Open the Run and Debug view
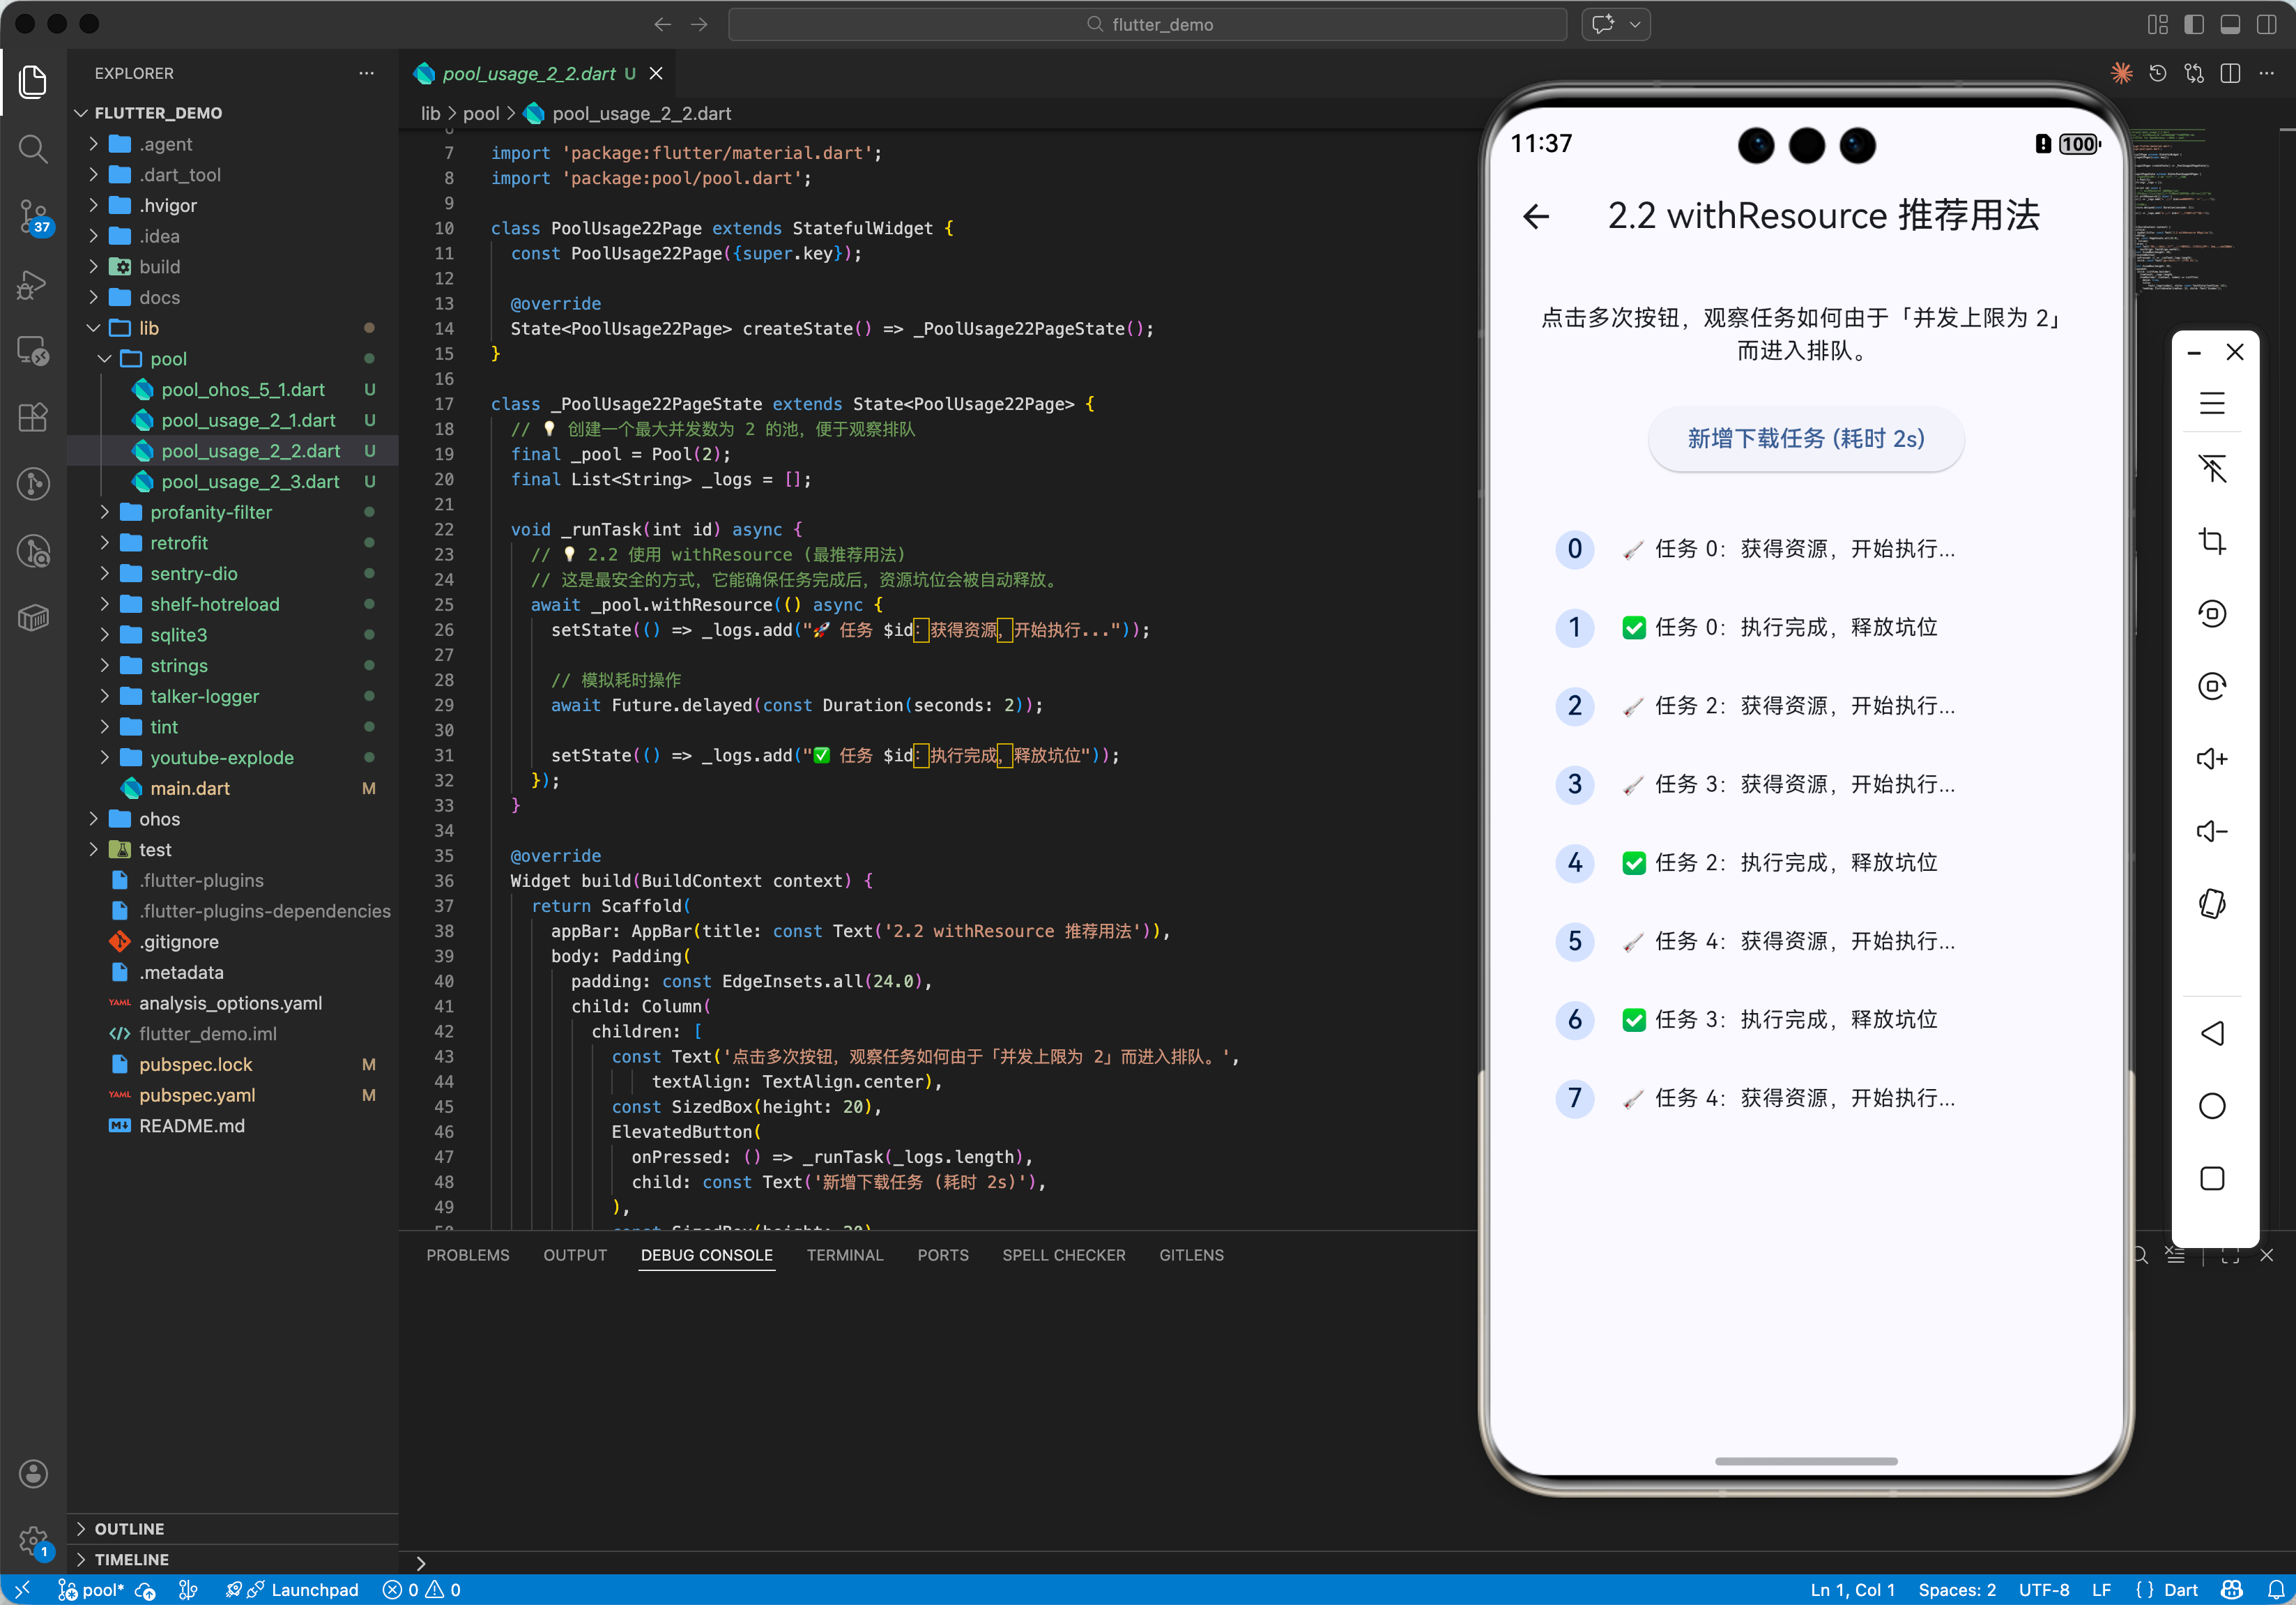The image size is (2296, 1605). pyautogui.click(x=33, y=284)
